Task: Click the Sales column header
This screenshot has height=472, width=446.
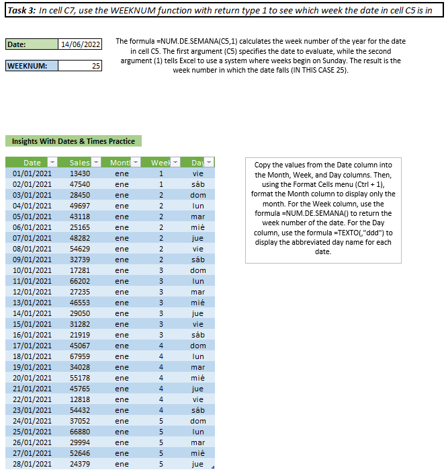Action: pos(79,163)
